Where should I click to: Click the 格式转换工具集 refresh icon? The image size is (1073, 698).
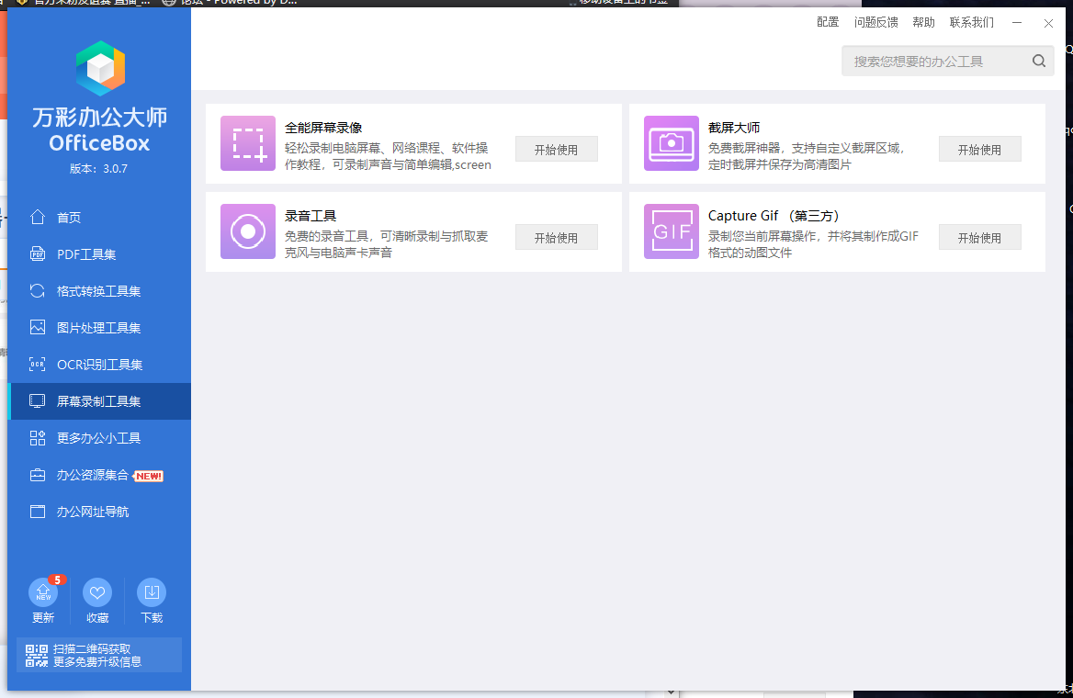(x=38, y=291)
